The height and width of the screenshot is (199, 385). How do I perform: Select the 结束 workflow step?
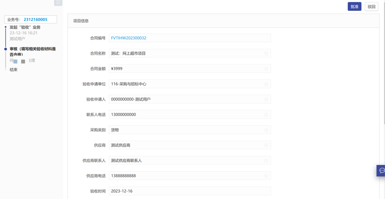[x=14, y=70]
